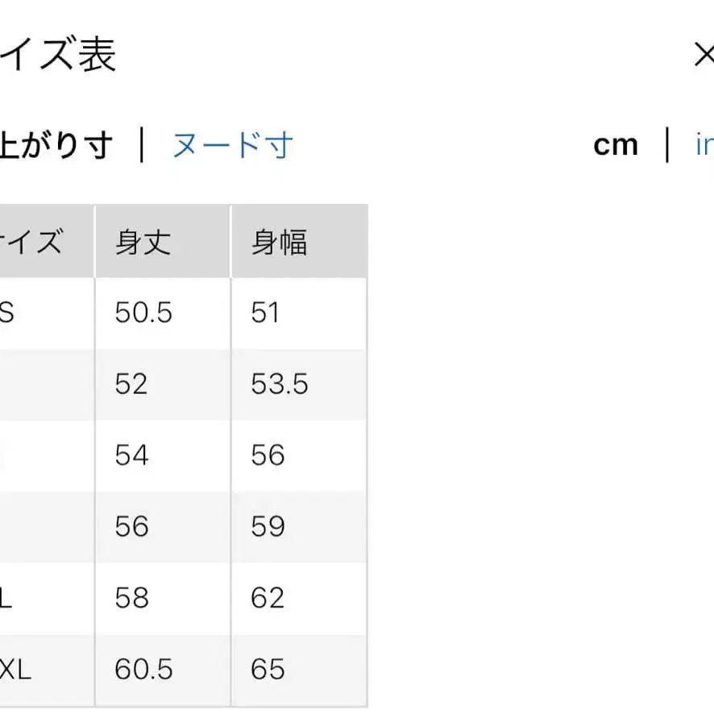Image resolution: width=714 pixels, height=714 pixels.
Task: Click the 62 body width for size L
Action: tap(266, 598)
